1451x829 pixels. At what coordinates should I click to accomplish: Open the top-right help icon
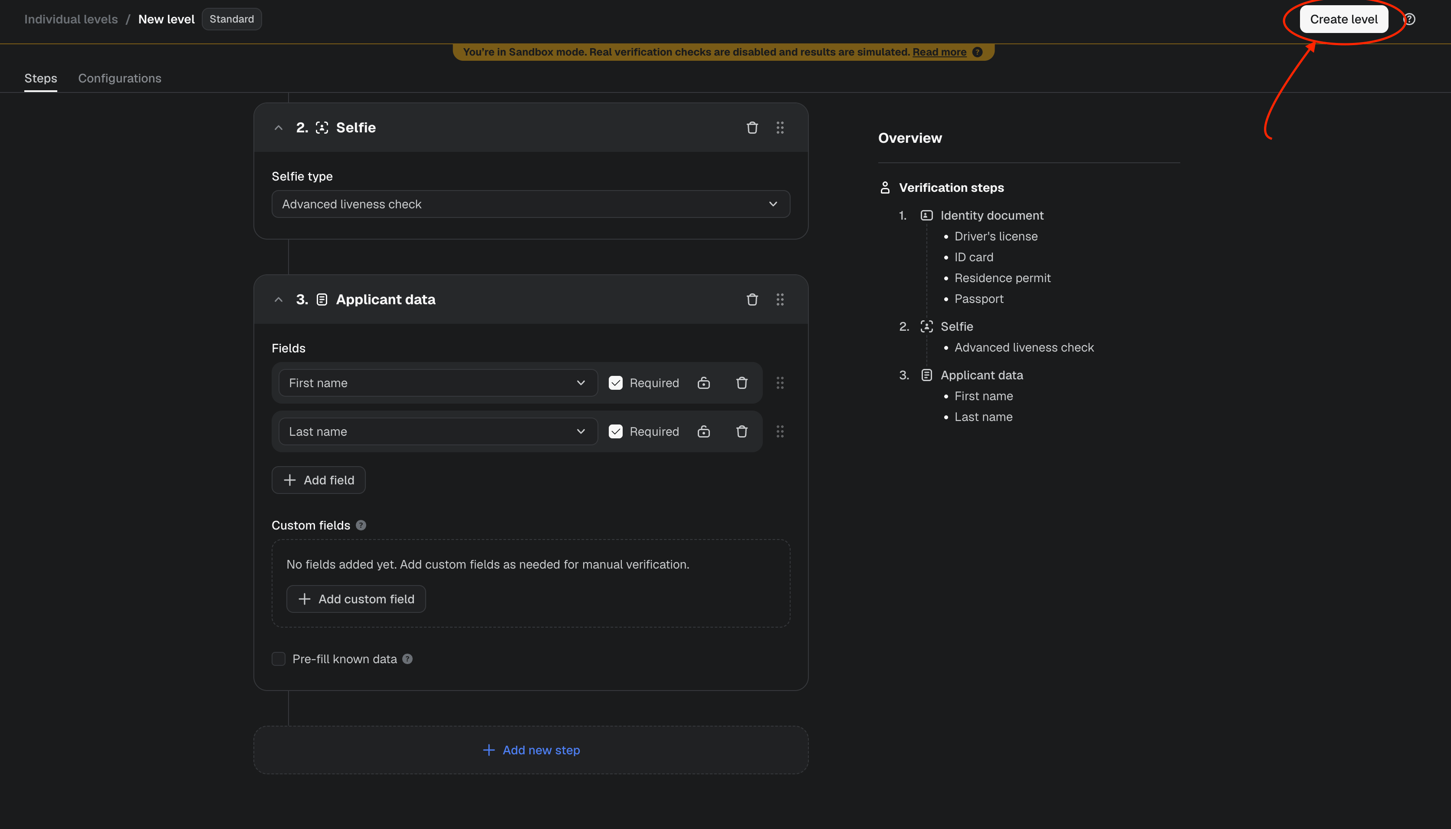point(1409,20)
